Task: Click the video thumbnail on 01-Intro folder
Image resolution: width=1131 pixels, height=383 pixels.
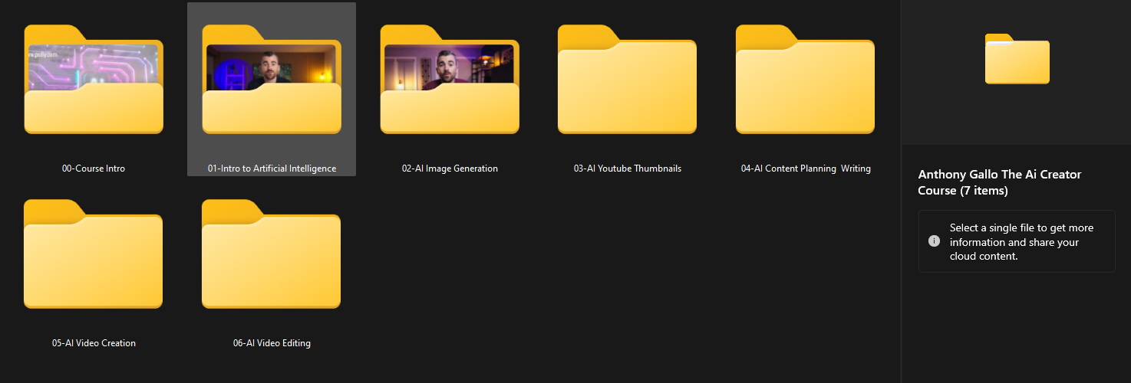Action: click(271, 64)
